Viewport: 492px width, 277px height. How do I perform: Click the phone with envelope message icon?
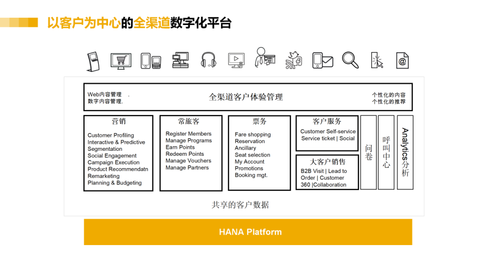click(x=323, y=61)
